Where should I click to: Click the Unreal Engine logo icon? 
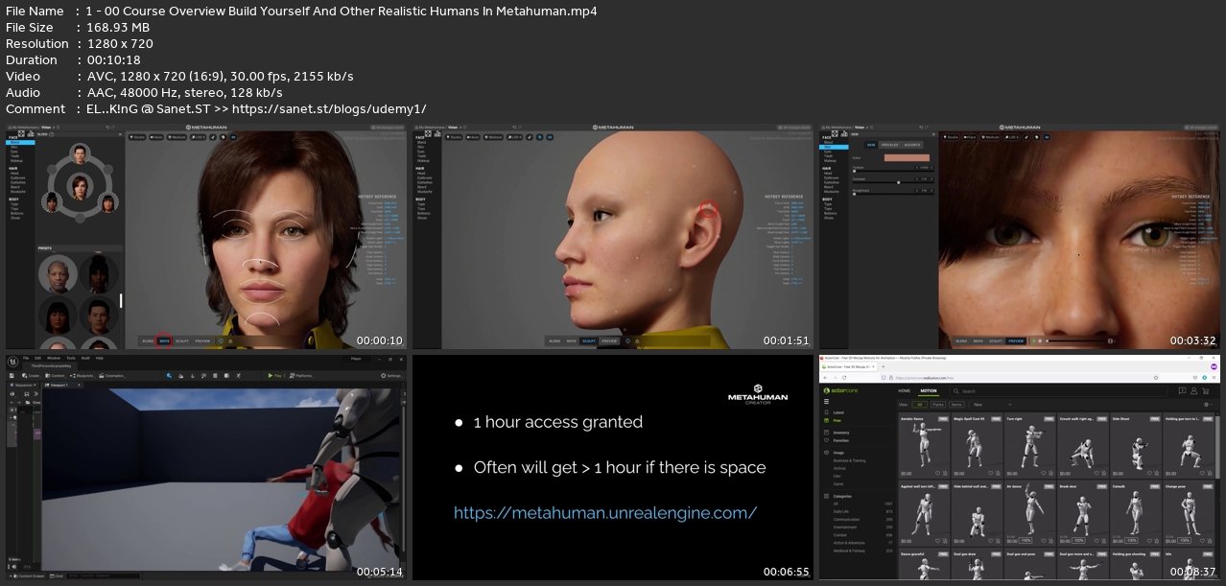pos(12,363)
